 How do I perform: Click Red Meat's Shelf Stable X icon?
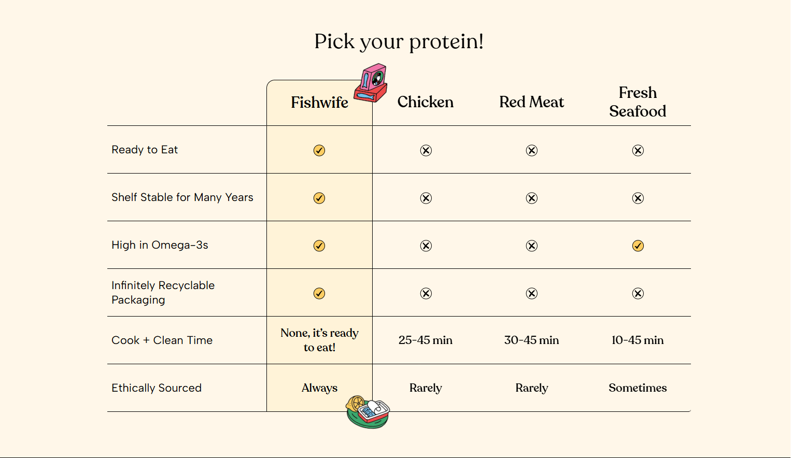pyautogui.click(x=531, y=198)
